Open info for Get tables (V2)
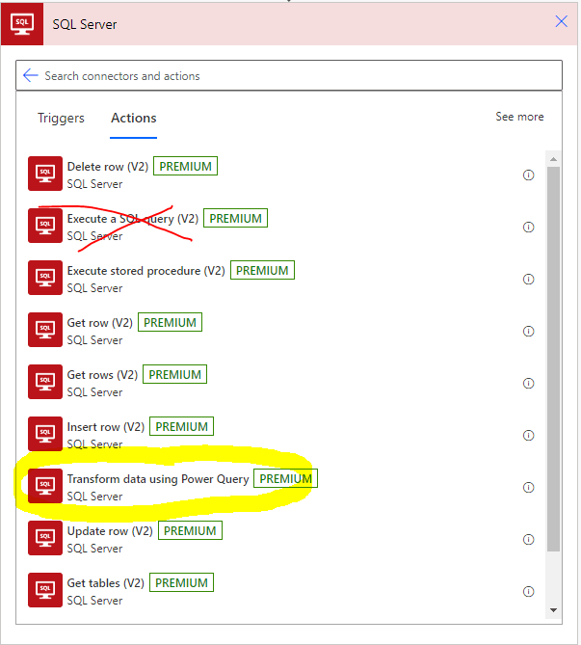 tap(528, 592)
